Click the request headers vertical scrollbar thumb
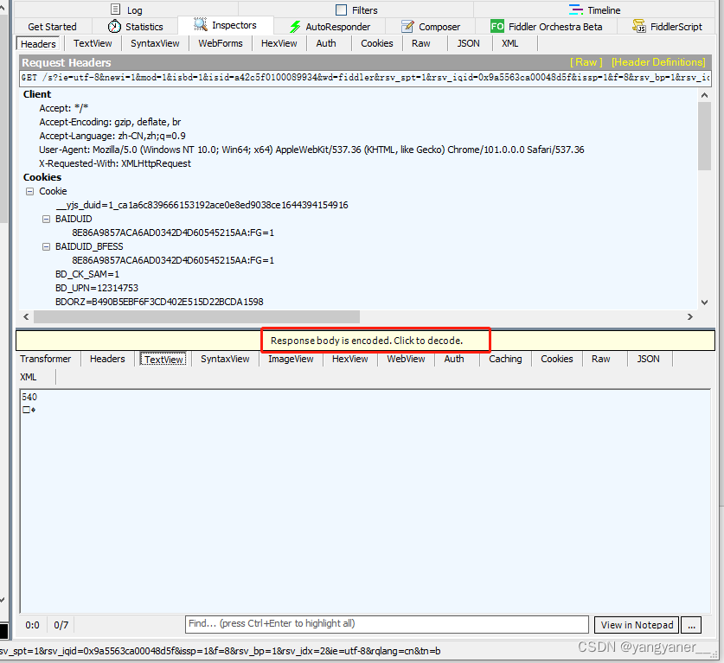The height and width of the screenshot is (663, 724). [x=704, y=136]
